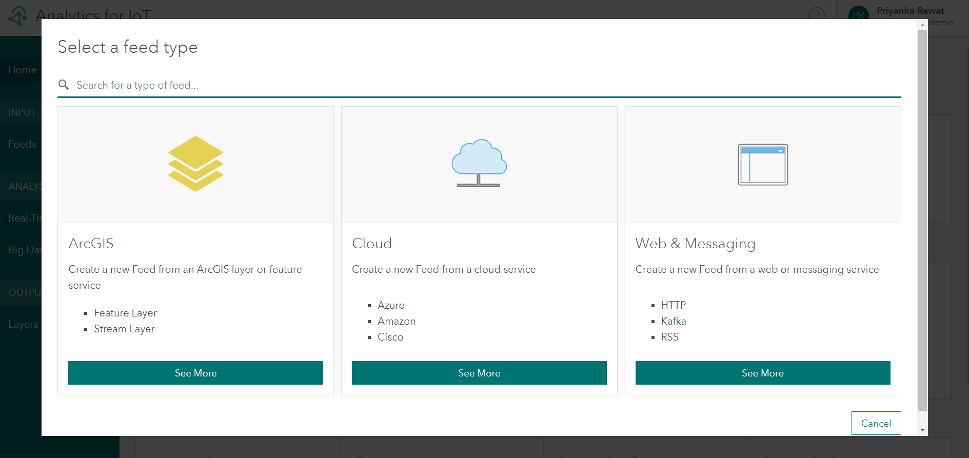Click the Cisco list item

tap(390, 337)
